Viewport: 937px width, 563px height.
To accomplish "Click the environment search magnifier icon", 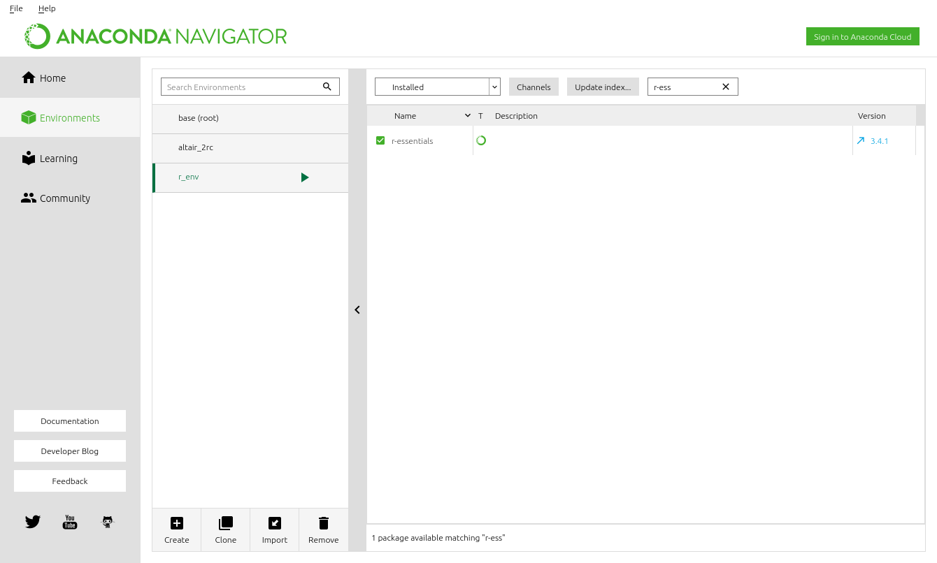I will tap(327, 87).
